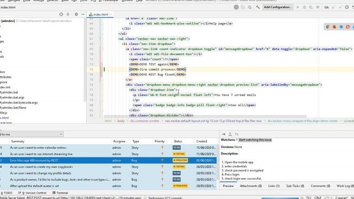Open the Terminal tool window
The width and height of the screenshot is (354, 199).
60,193
